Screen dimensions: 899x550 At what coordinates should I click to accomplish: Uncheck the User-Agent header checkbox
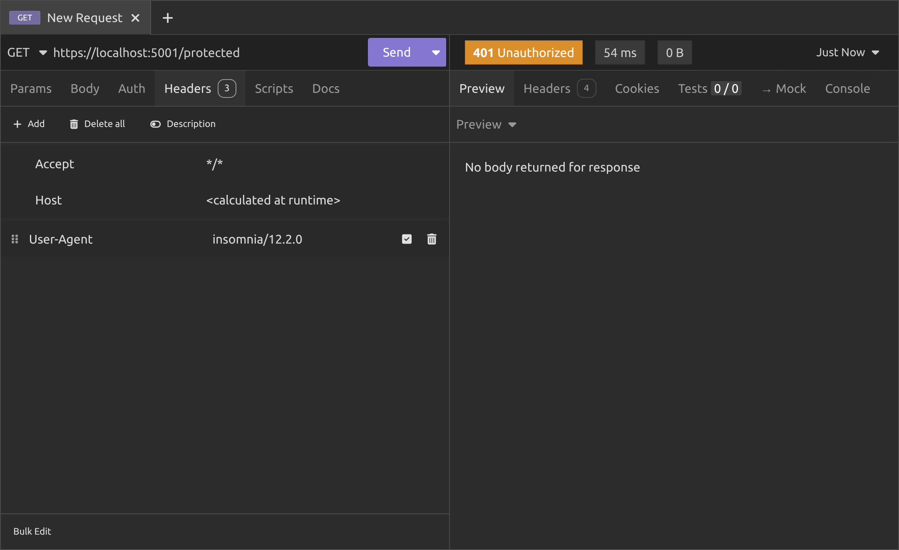pos(407,239)
